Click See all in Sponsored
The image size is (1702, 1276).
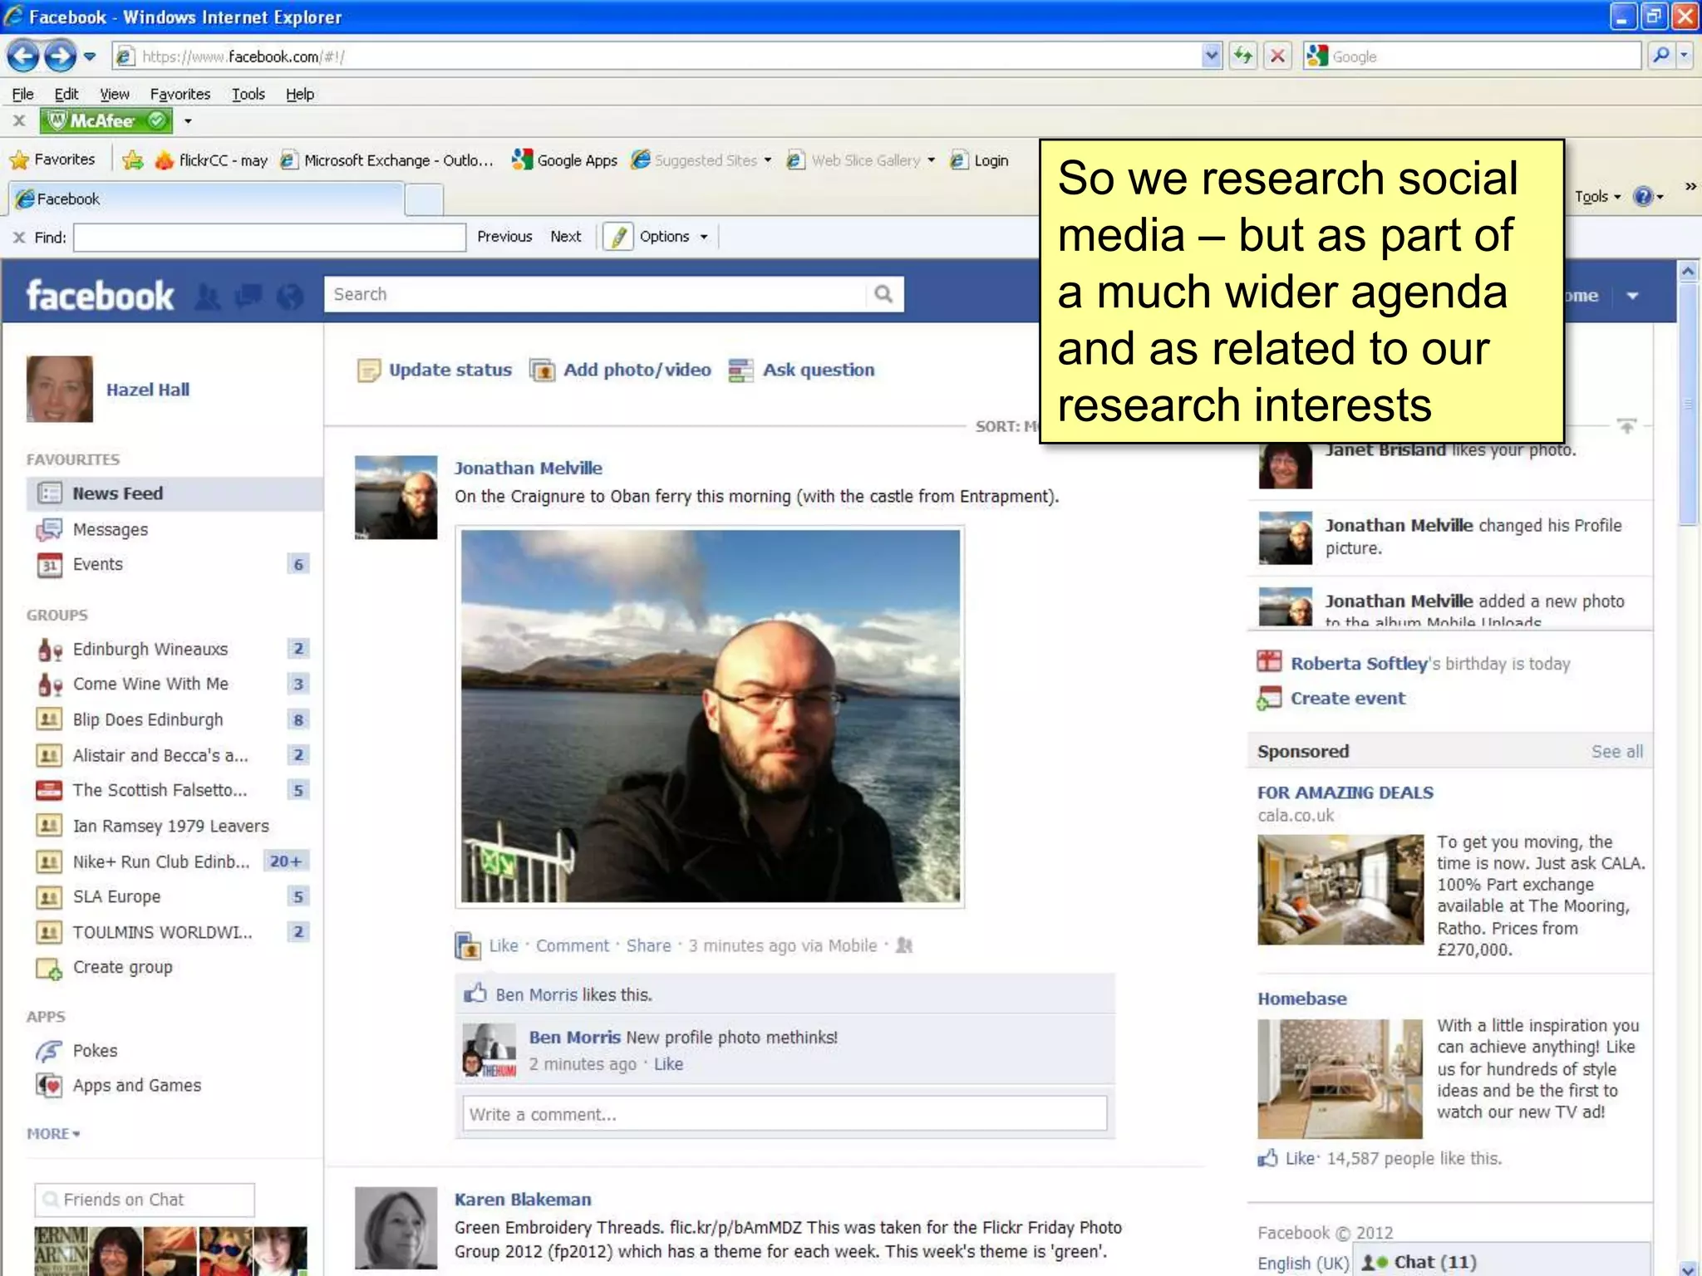pos(1617,752)
